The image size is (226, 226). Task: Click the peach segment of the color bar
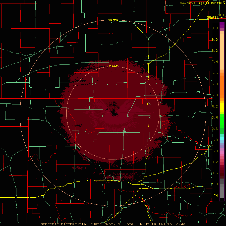[222, 51]
